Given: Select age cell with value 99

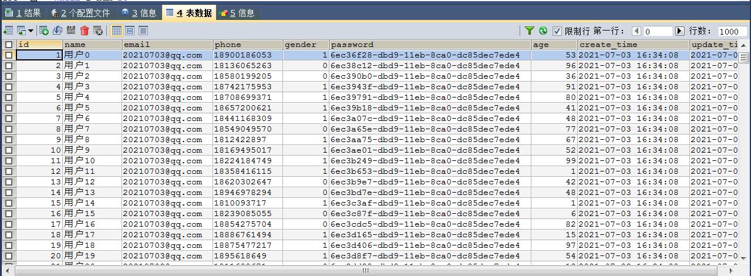Looking at the screenshot, I should pyautogui.click(x=555, y=161).
